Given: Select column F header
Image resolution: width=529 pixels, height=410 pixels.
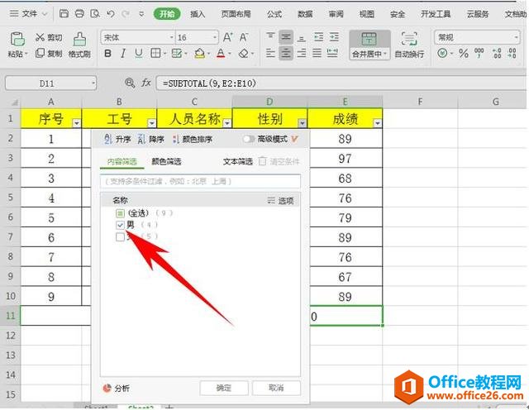Looking at the screenshot, I should tap(420, 102).
